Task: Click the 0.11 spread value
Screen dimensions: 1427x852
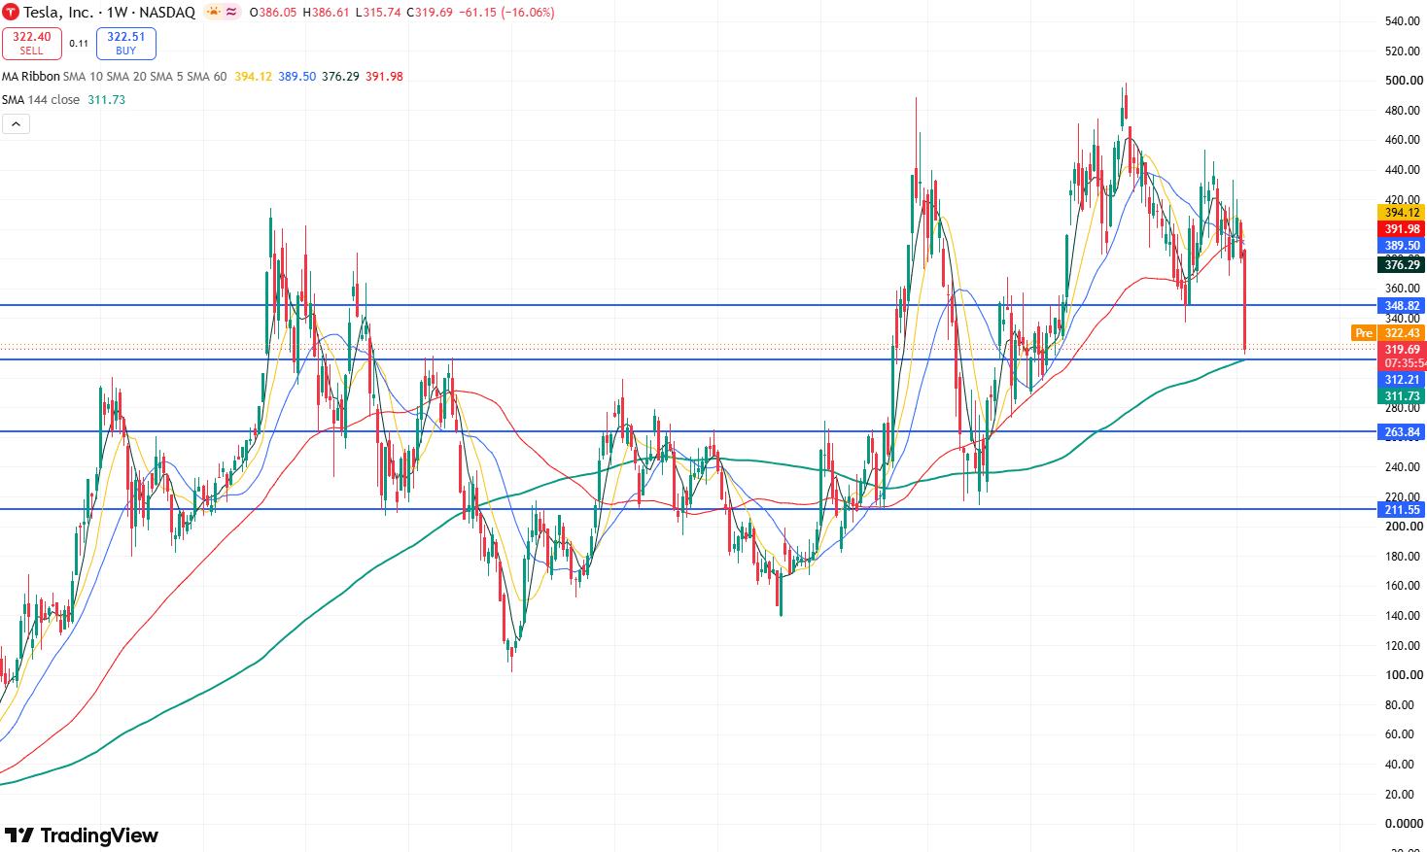Action: pyautogui.click(x=79, y=44)
